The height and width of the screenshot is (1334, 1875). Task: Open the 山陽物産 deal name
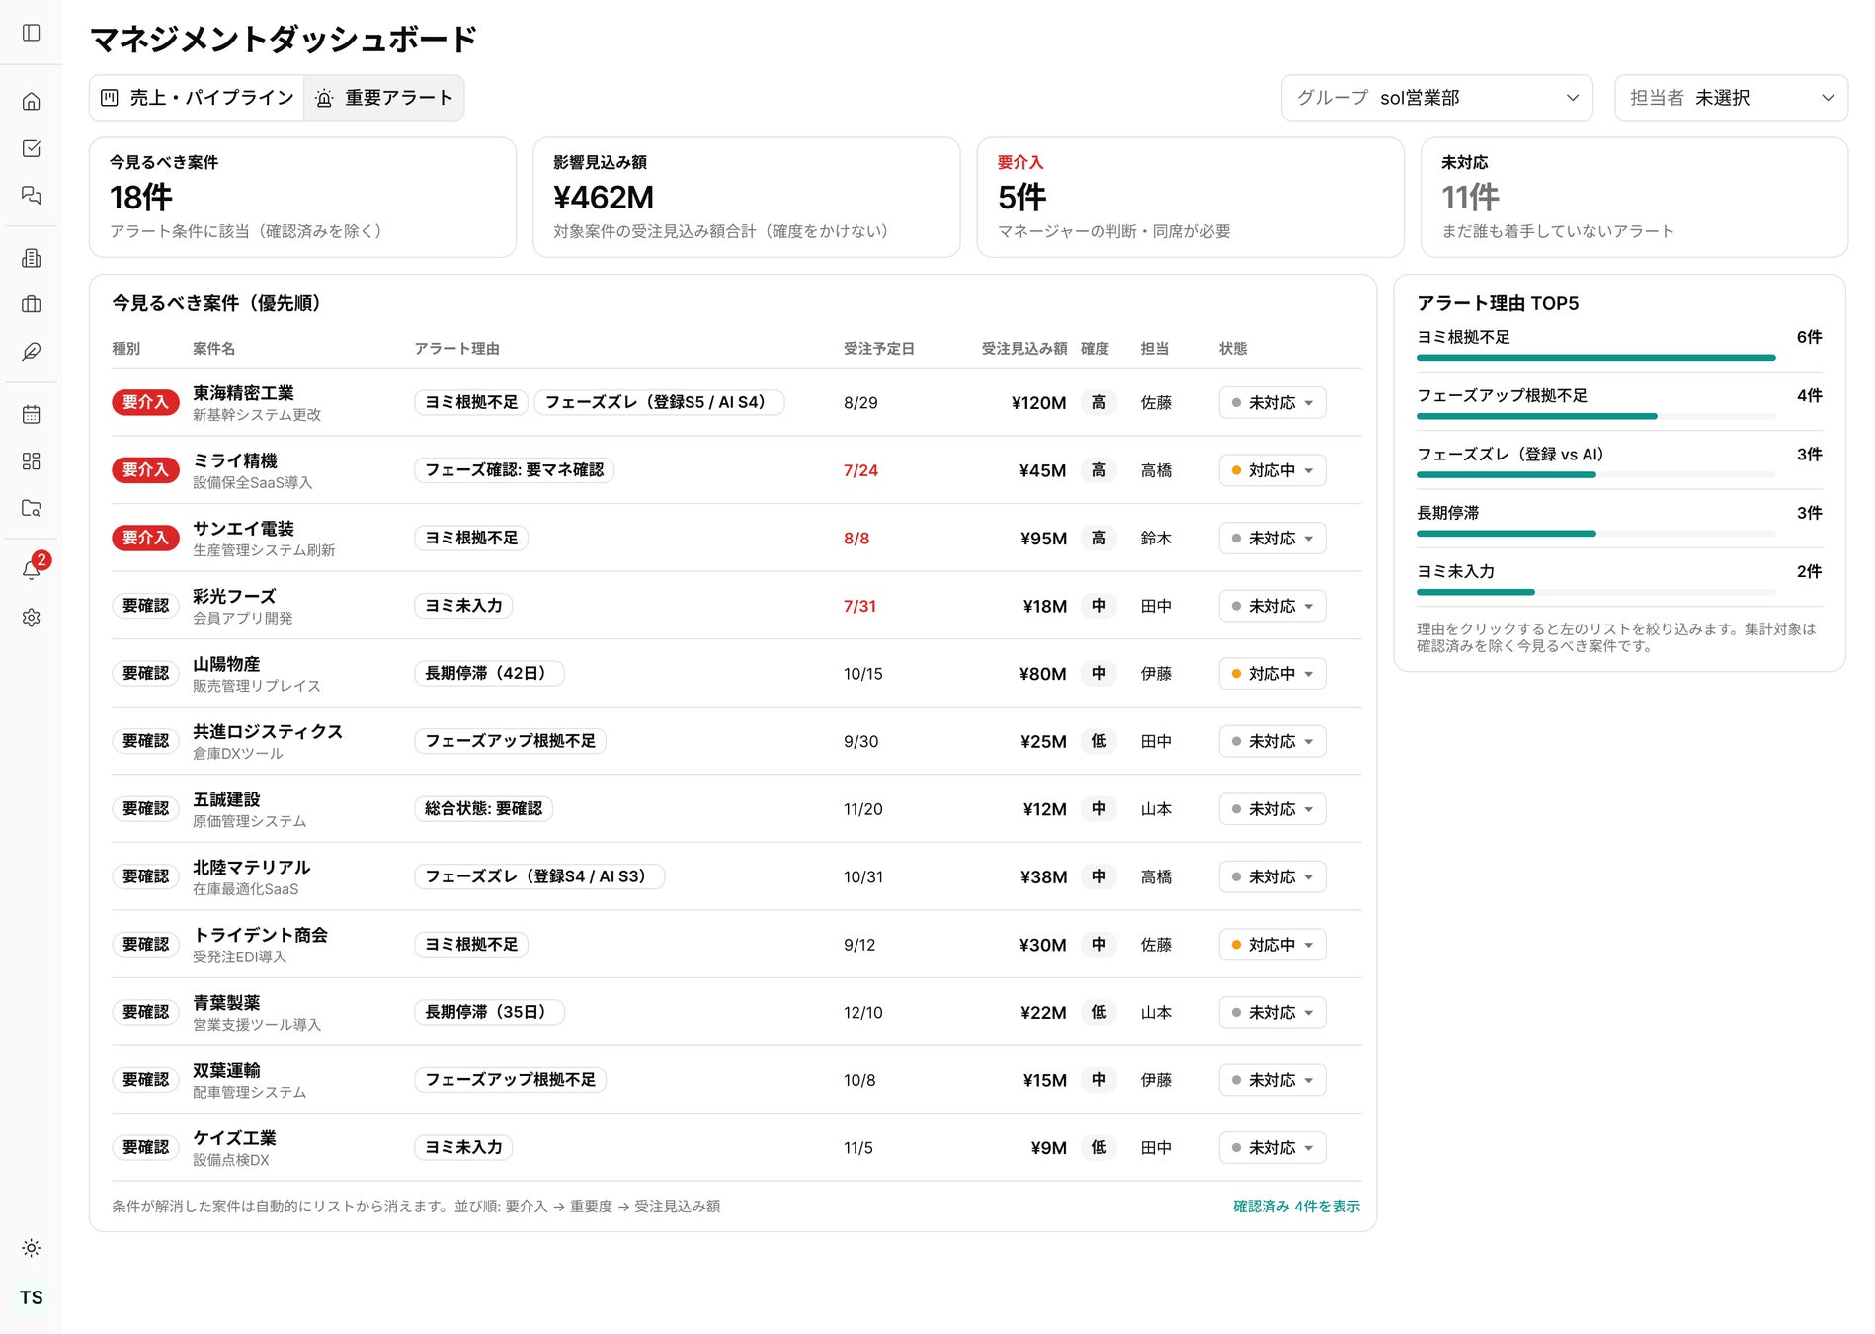pyautogui.click(x=226, y=664)
